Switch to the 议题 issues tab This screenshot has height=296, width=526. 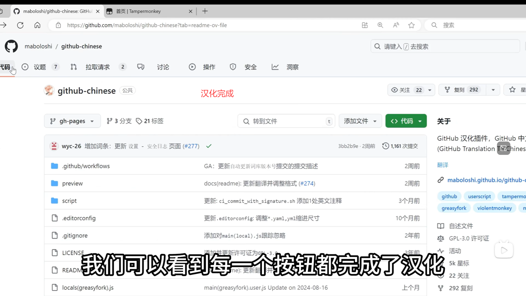[40, 67]
